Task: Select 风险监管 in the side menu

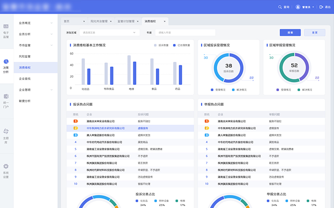Action: (x=25, y=56)
